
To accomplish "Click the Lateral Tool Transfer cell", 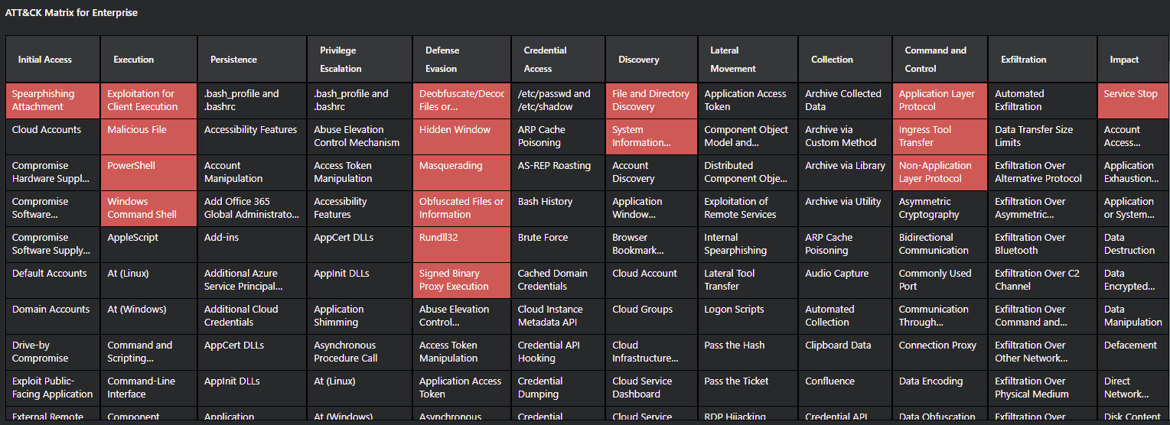I will click(x=748, y=281).
